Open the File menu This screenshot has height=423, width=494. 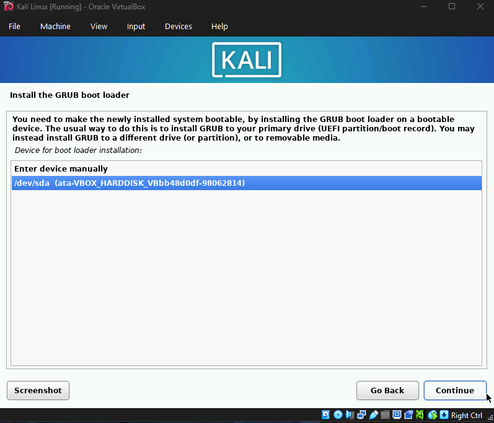point(14,27)
